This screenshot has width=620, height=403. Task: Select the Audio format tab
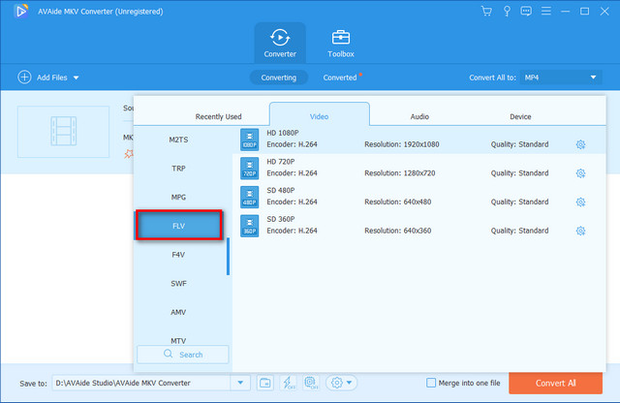[419, 116]
